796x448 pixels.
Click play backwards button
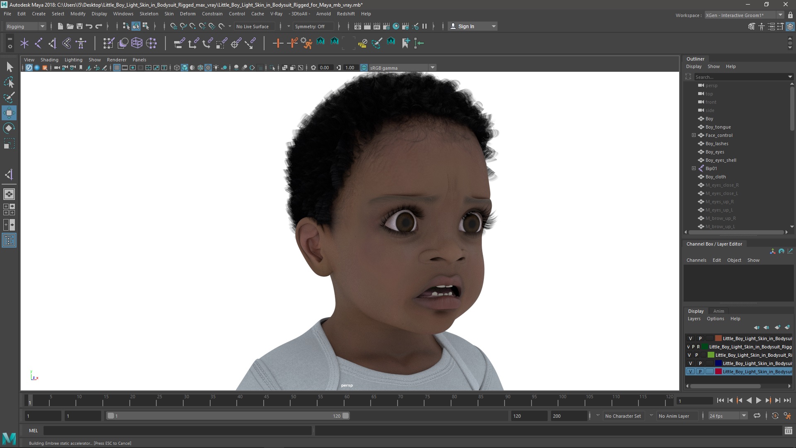749,400
